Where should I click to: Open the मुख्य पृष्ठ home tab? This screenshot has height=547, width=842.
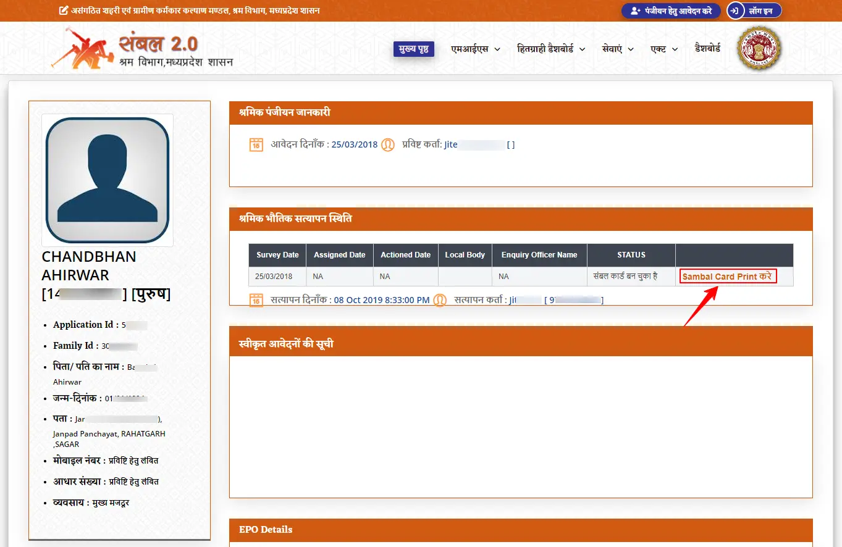pos(414,49)
